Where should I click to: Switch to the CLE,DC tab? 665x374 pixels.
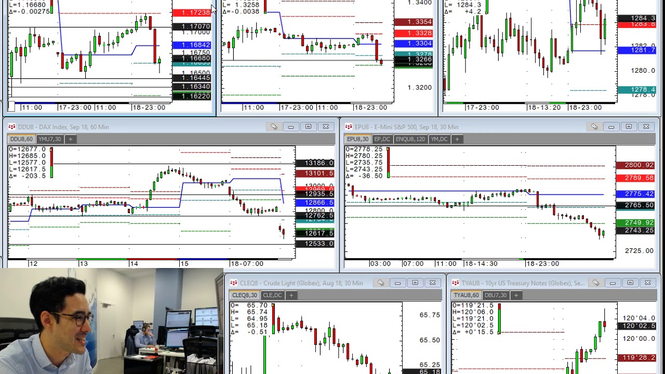pyautogui.click(x=272, y=295)
